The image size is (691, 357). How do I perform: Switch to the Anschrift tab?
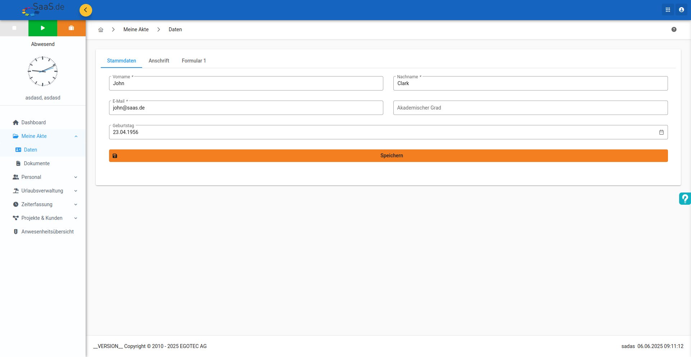tap(159, 61)
